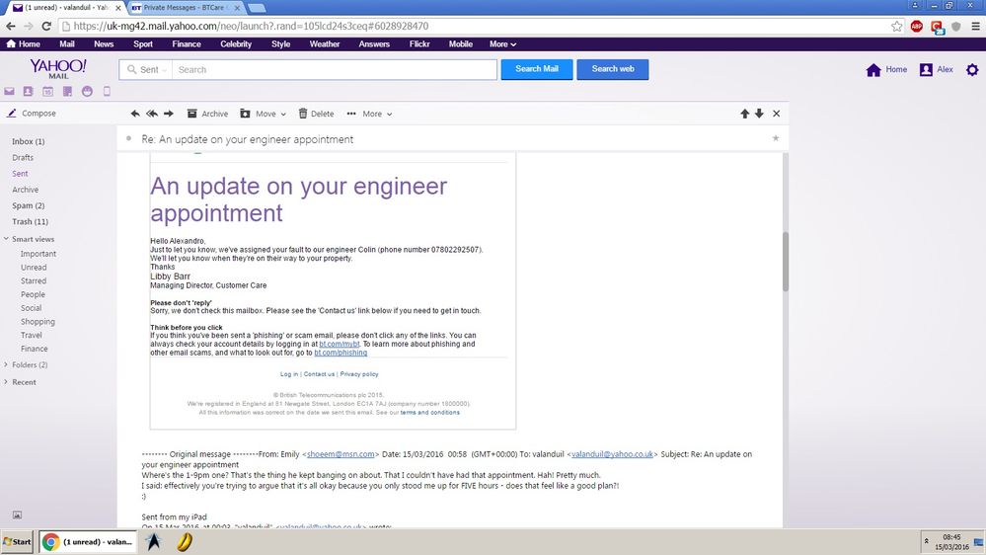
Task: Click the Chrome taskbar button
Action: click(x=88, y=542)
